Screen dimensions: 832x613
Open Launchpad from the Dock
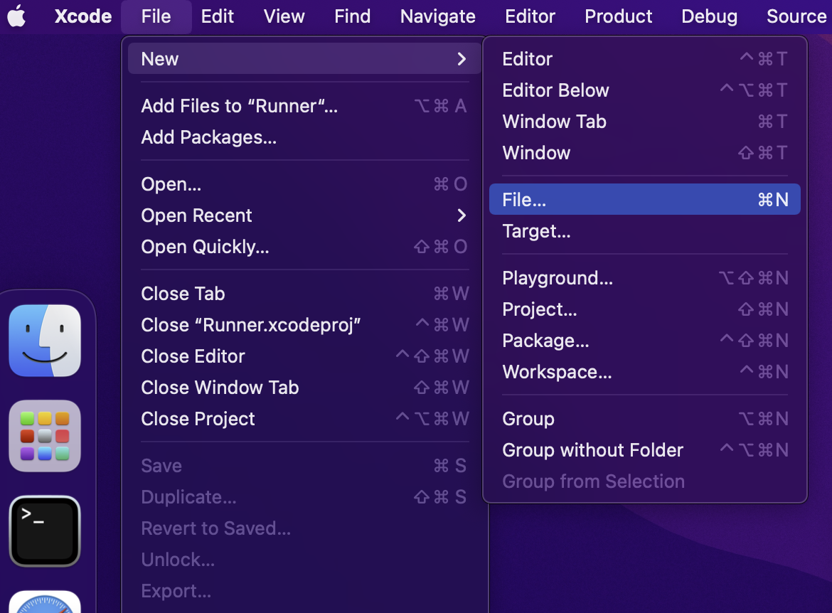click(x=45, y=436)
